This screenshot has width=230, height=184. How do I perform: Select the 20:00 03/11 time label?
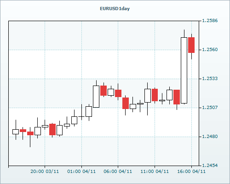click(x=45, y=172)
